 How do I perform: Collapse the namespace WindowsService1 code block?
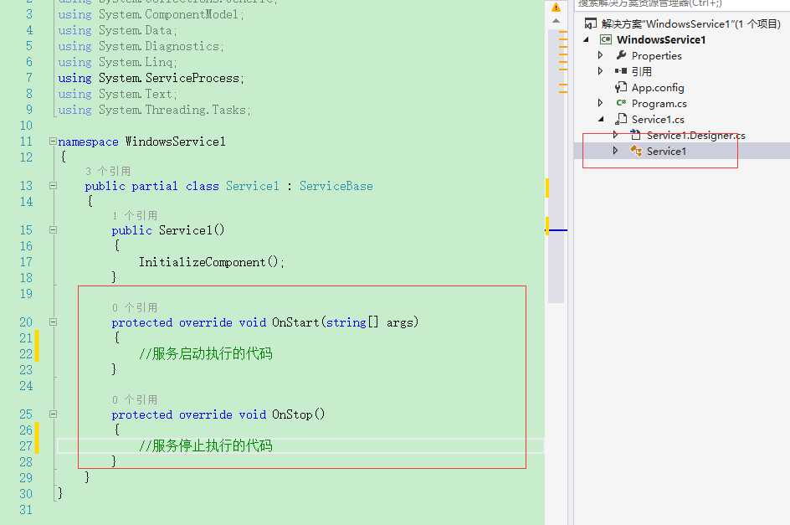[53, 142]
